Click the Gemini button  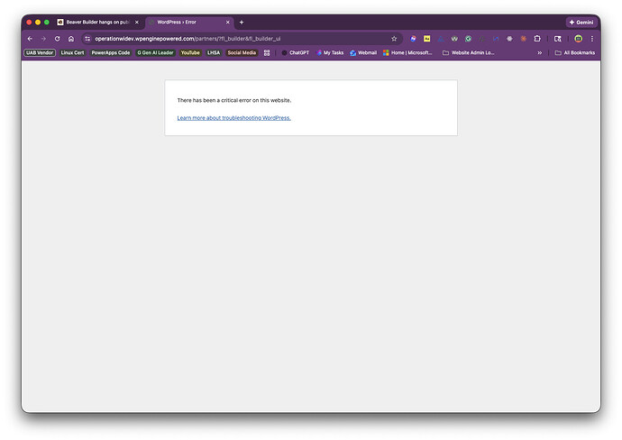(581, 22)
